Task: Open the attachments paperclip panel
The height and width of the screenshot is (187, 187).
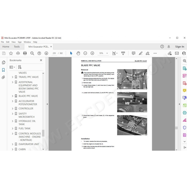Action: click(3, 77)
